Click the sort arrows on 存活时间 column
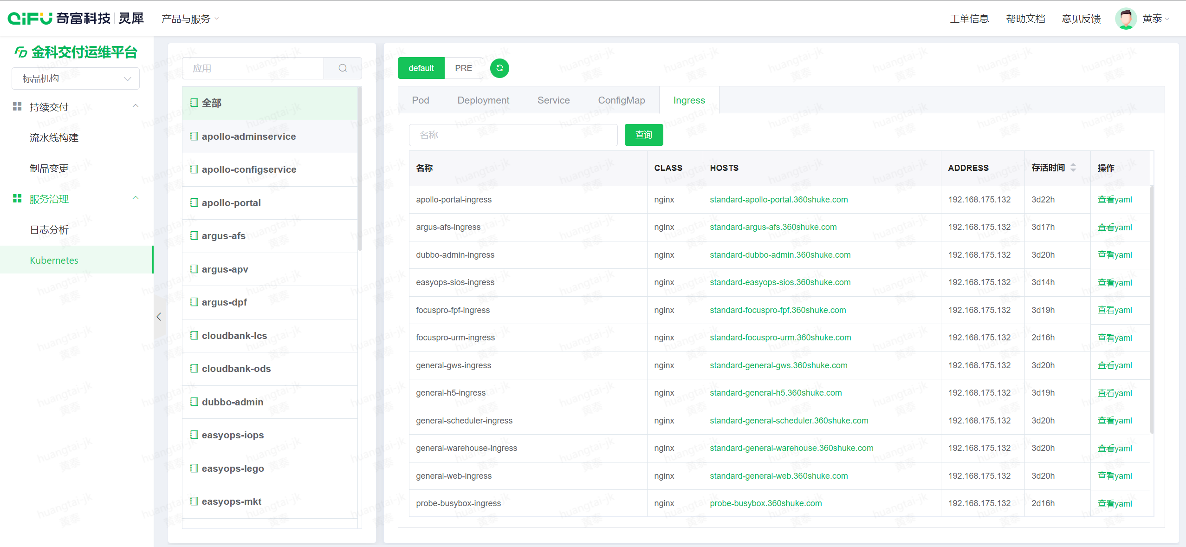Screen dimensions: 1186x547 pos(1073,168)
